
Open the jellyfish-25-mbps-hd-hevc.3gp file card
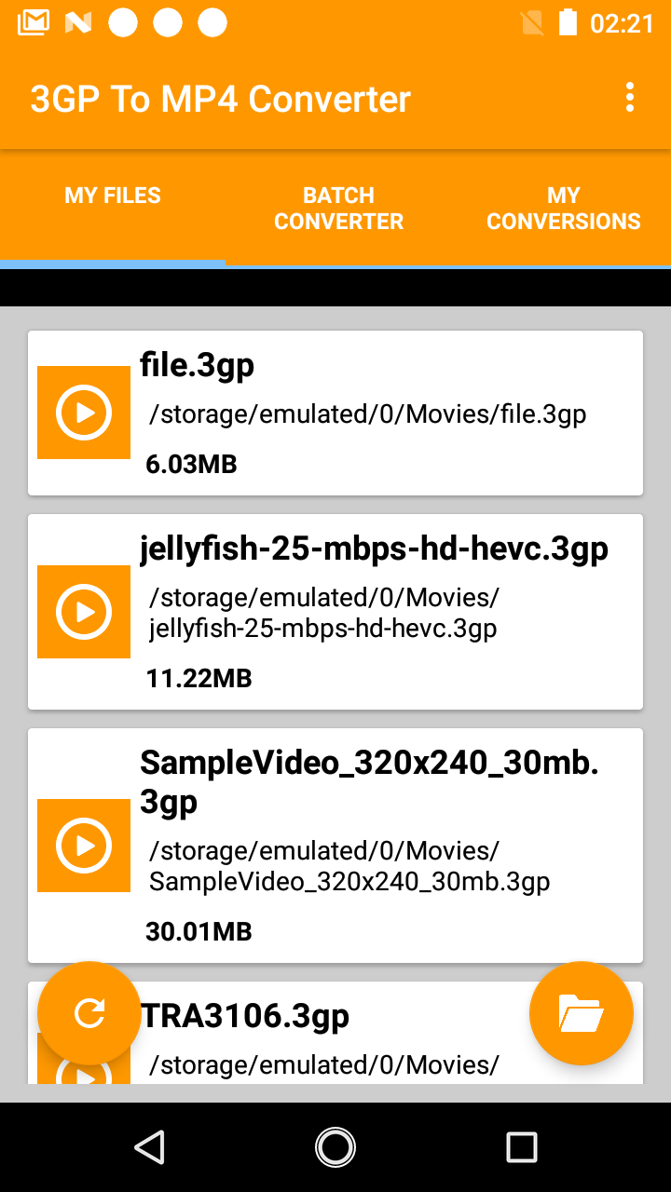(335, 612)
